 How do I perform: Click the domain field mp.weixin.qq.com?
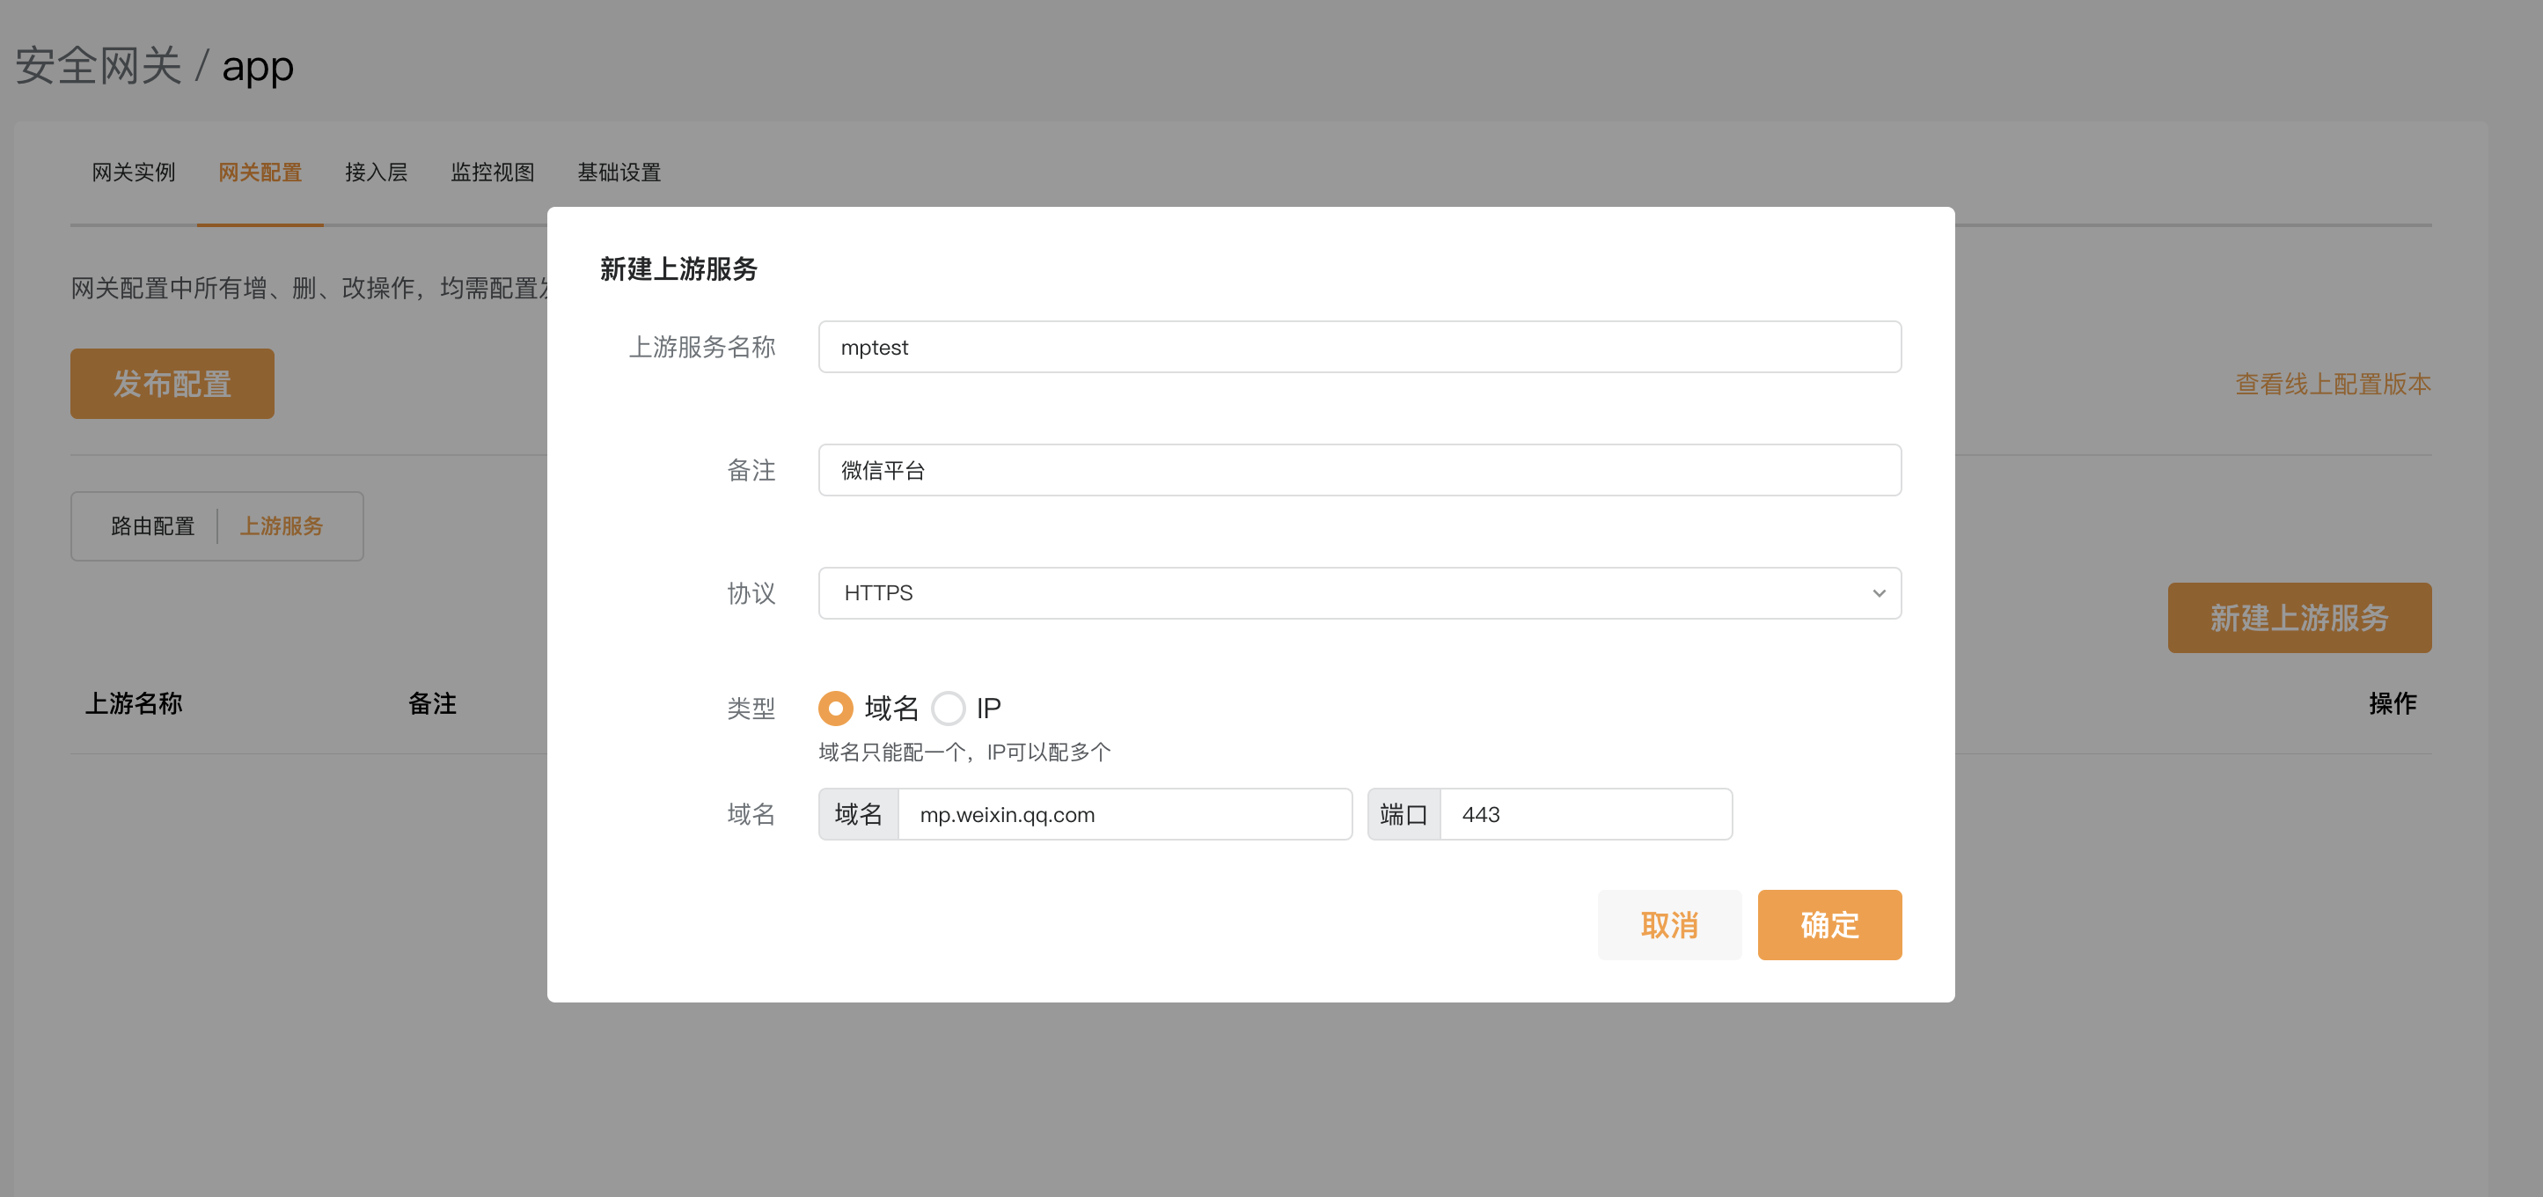(1124, 815)
